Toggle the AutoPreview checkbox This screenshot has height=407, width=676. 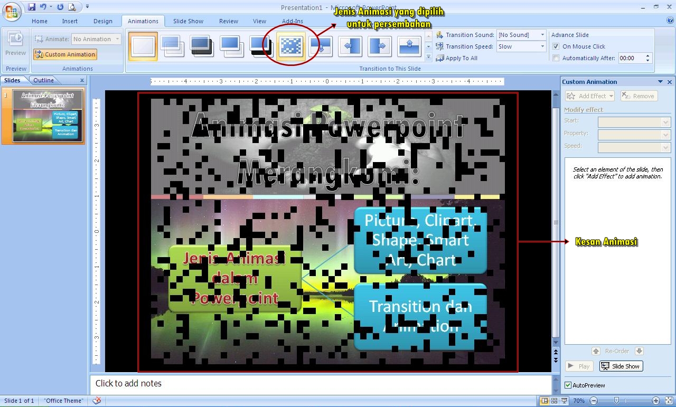click(x=568, y=385)
